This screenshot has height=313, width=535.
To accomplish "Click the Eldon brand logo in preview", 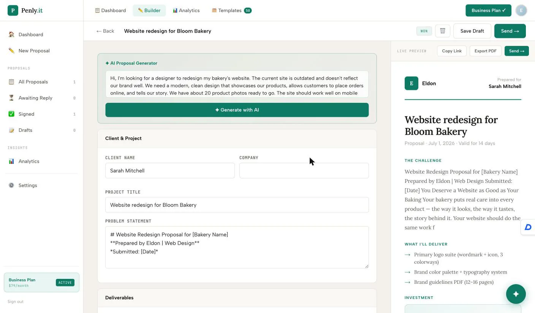I will pyautogui.click(x=412, y=83).
